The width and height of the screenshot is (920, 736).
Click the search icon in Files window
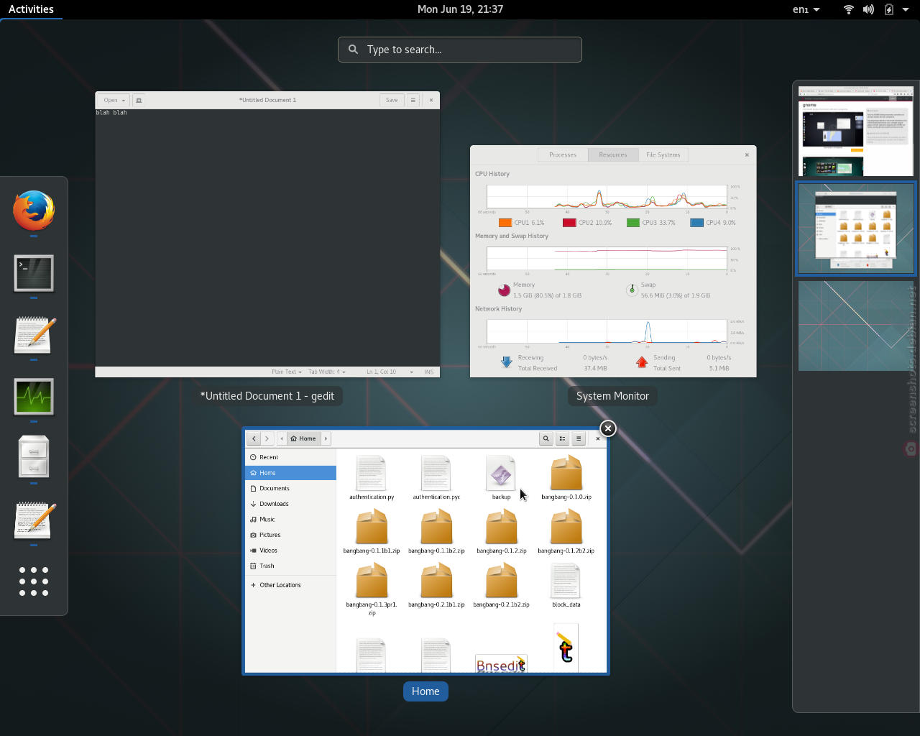point(546,438)
